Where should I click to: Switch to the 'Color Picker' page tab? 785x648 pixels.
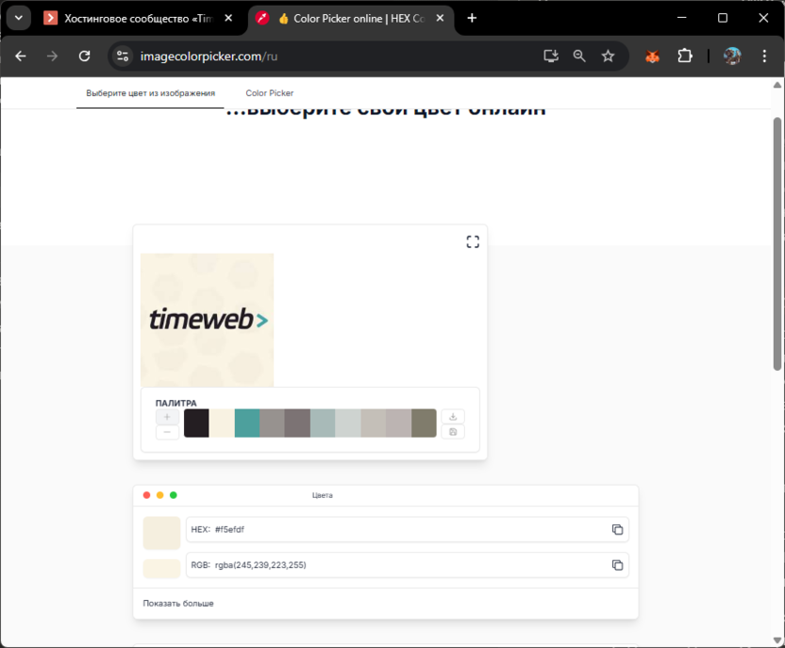(x=269, y=93)
